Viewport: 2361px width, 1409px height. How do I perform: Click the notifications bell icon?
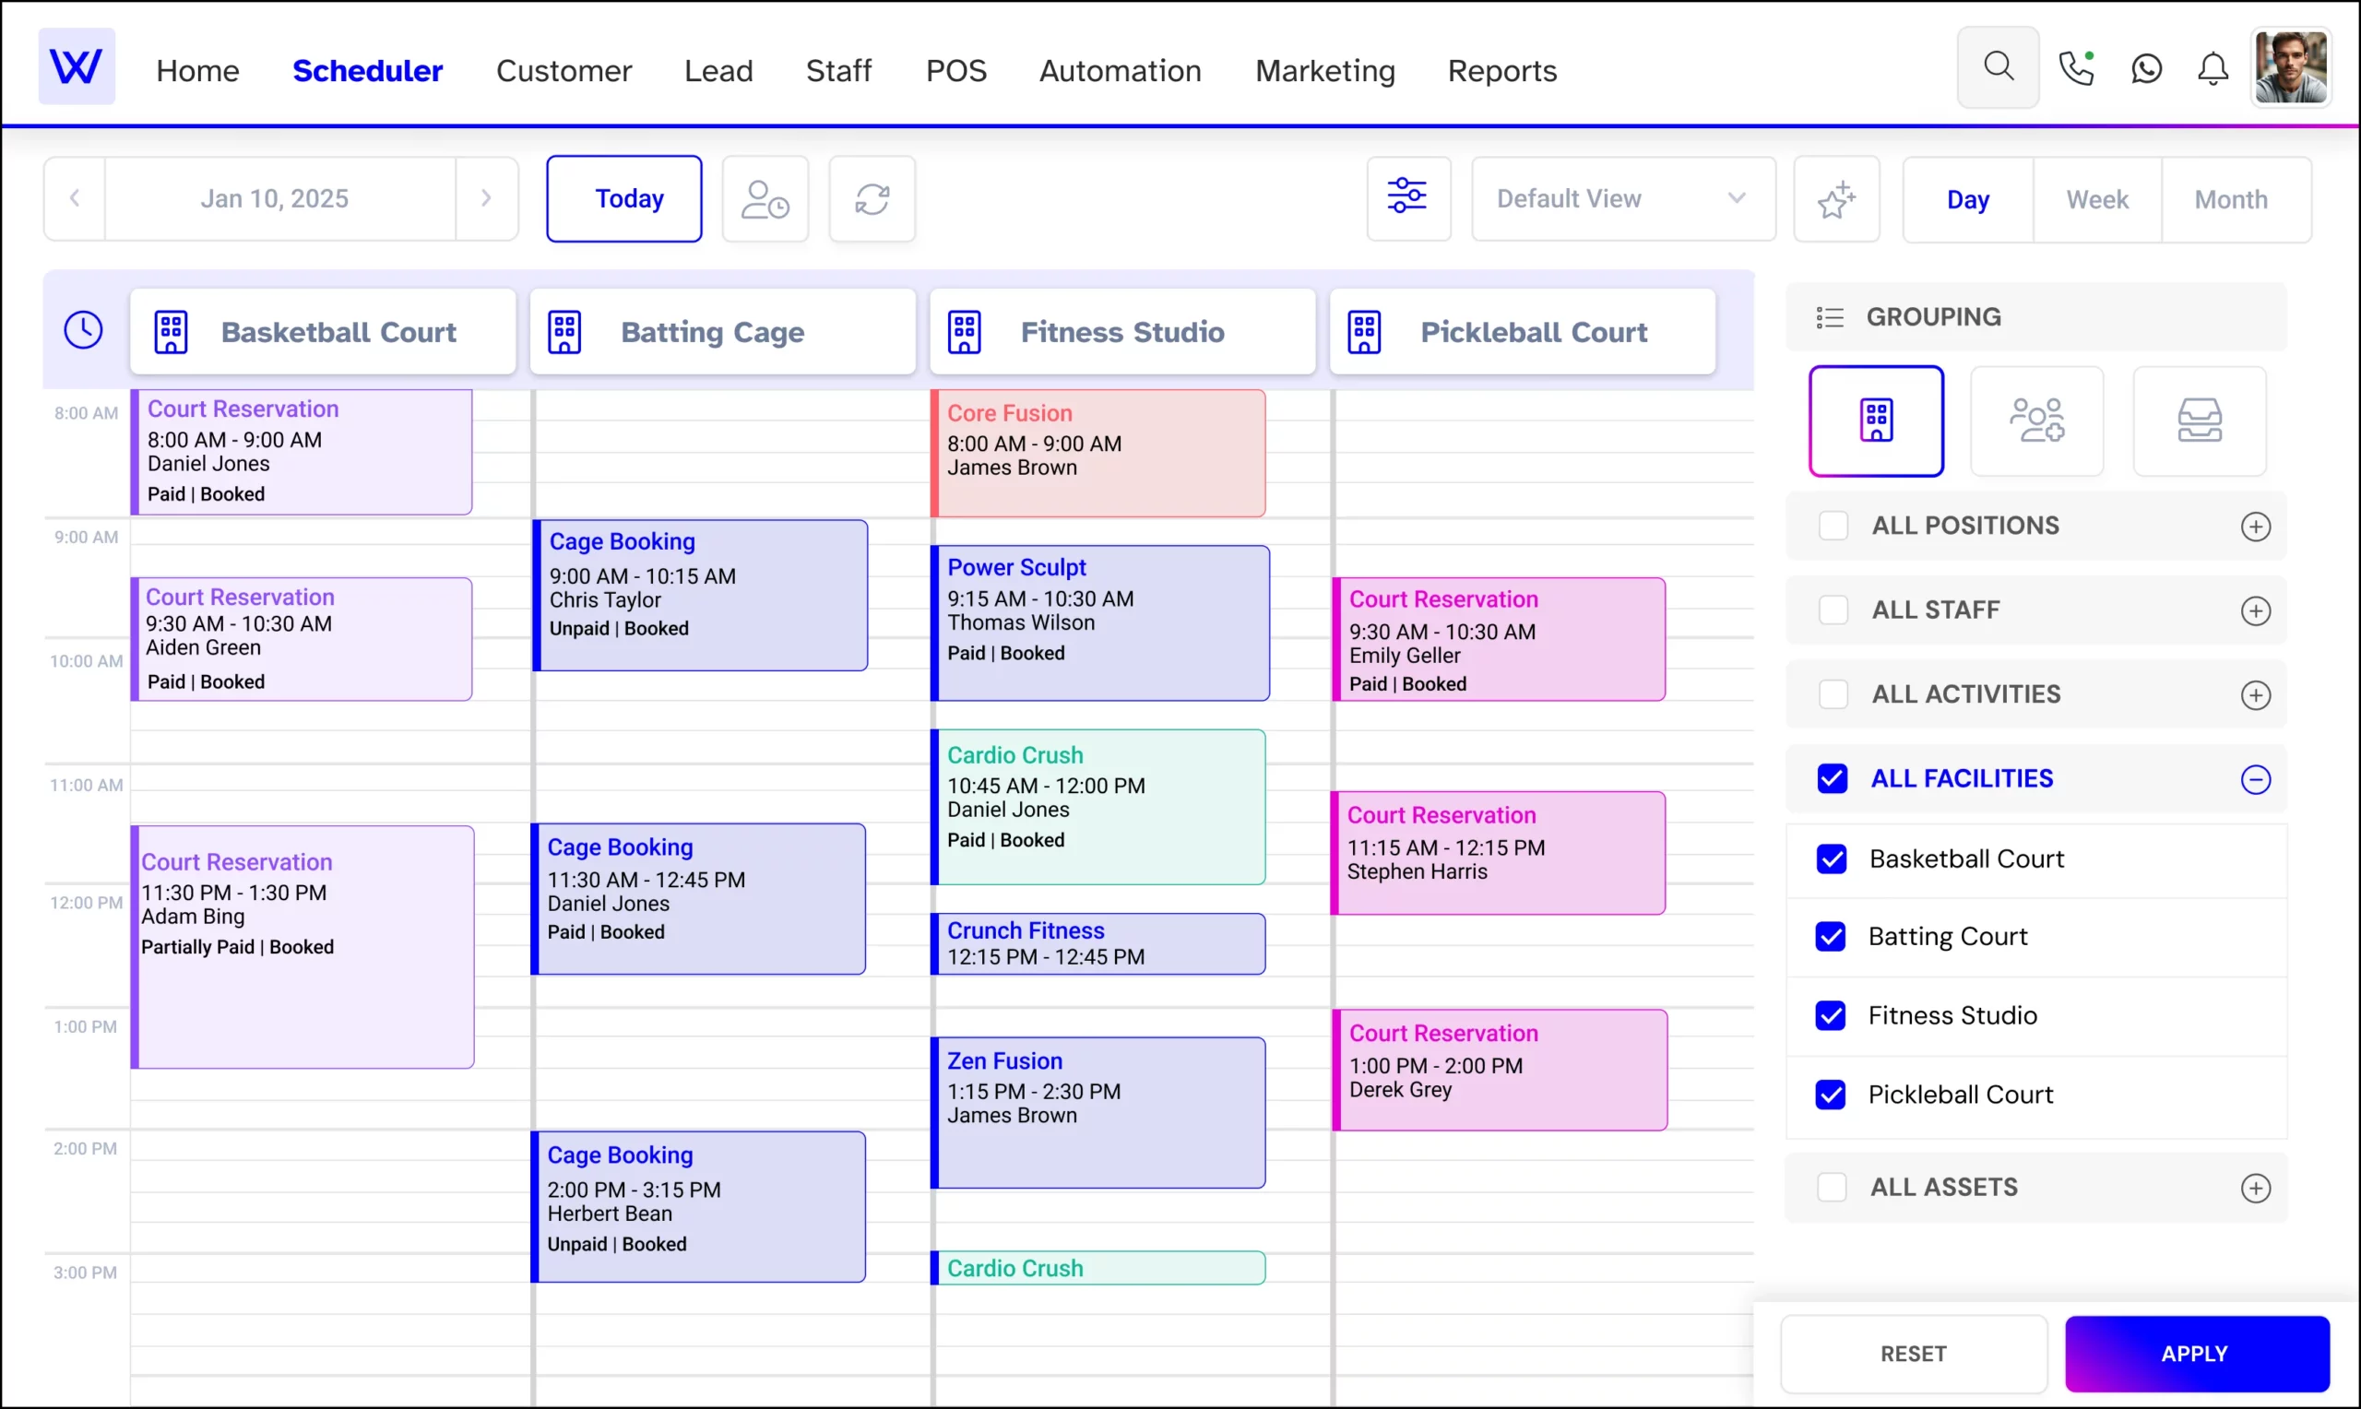(x=2212, y=68)
